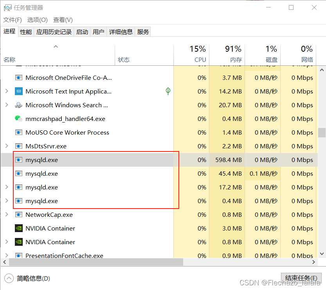
Task: Switch to the 应用历史记录 tab
Action: point(54,32)
